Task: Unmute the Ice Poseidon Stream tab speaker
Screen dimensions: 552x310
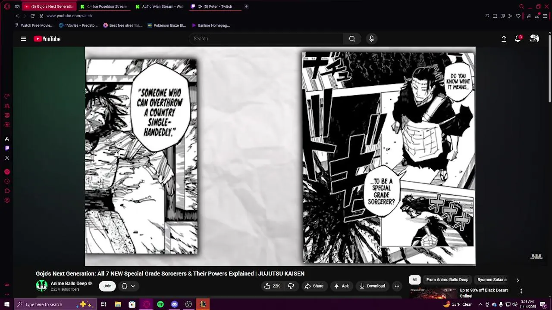Action: (x=89, y=6)
